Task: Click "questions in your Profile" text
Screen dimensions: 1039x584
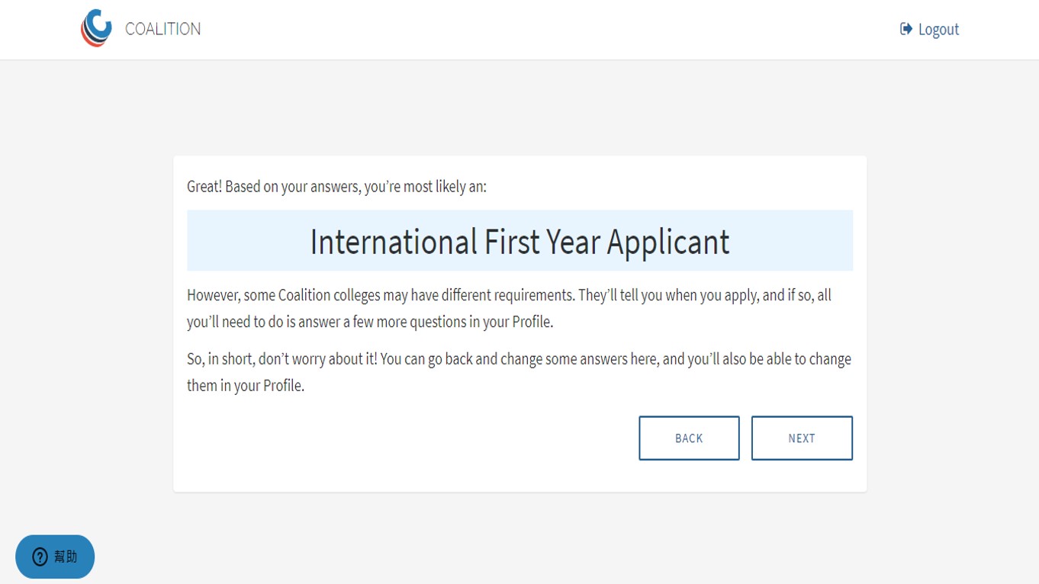Action: click(x=481, y=322)
